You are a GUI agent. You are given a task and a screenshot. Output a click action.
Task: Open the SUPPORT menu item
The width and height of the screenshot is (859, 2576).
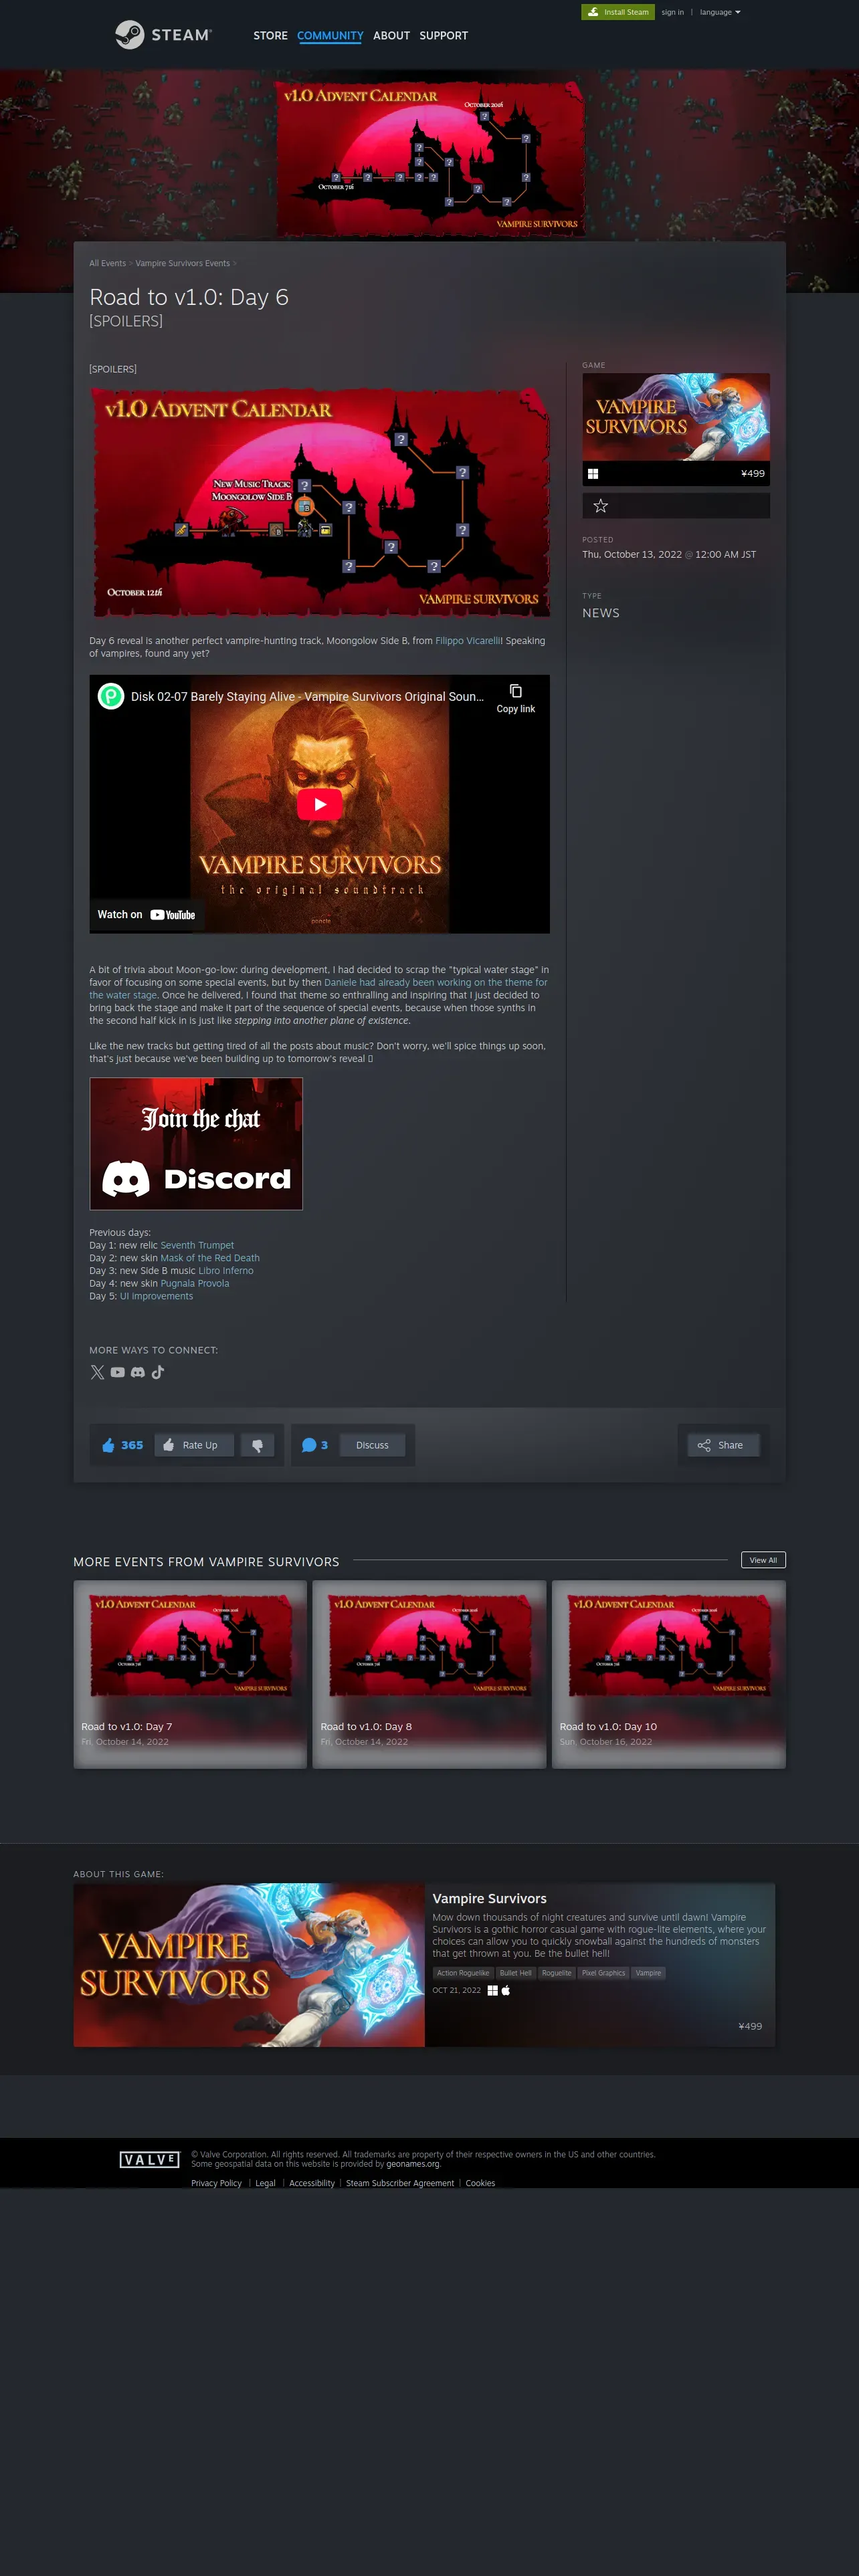point(443,36)
